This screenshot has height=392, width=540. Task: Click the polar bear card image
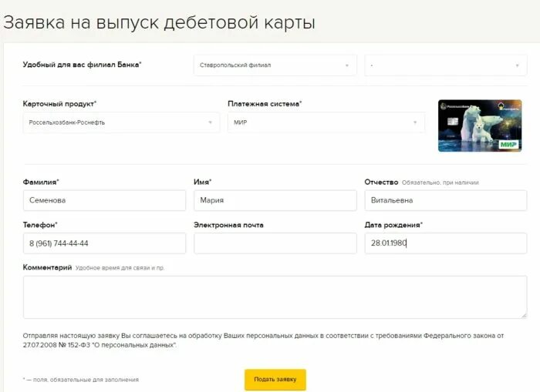pyautogui.click(x=480, y=126)
